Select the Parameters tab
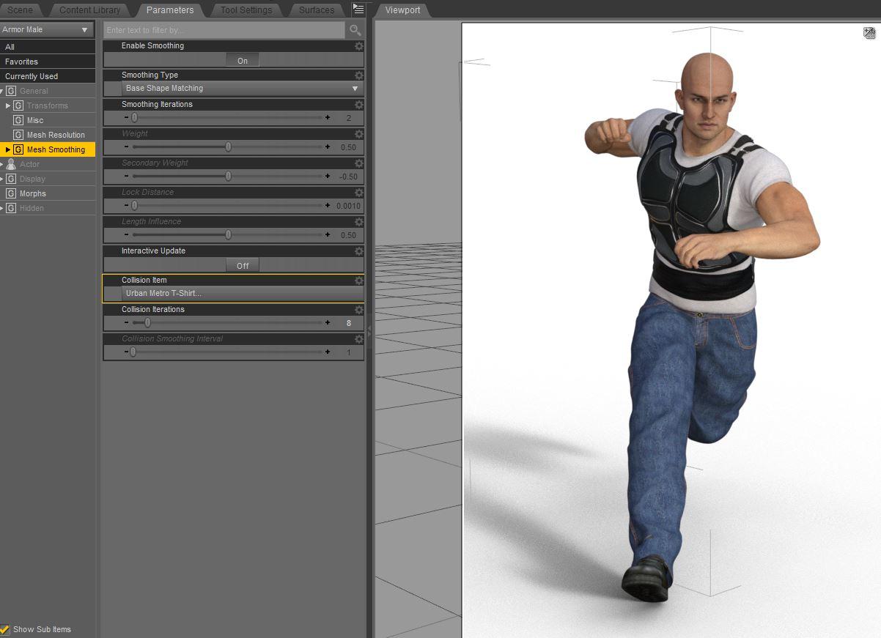This screenshot has width=881, height=638. [170, 10]
